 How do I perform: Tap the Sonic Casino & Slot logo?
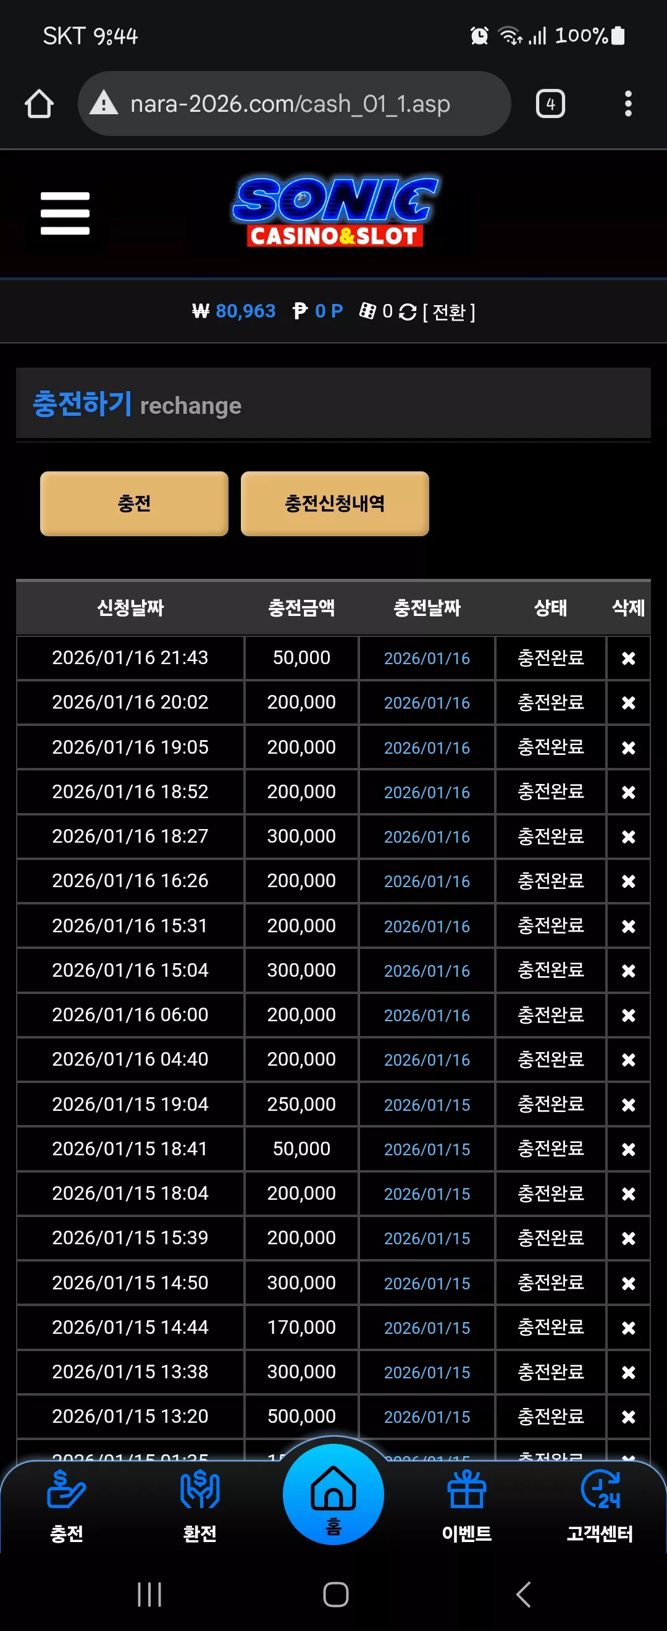335,211
